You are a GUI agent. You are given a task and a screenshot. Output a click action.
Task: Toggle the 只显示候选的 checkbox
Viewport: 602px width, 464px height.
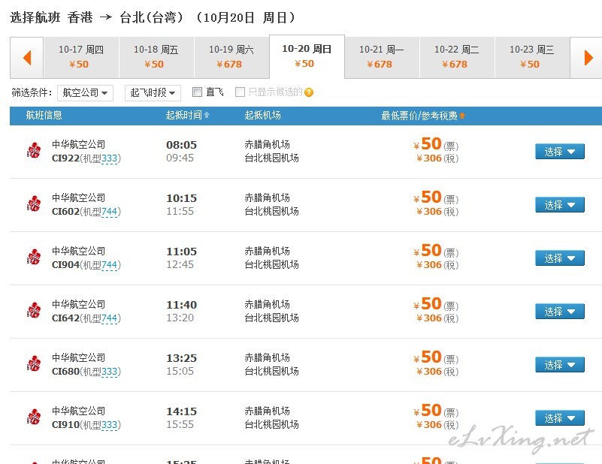(x=240, y=92)
